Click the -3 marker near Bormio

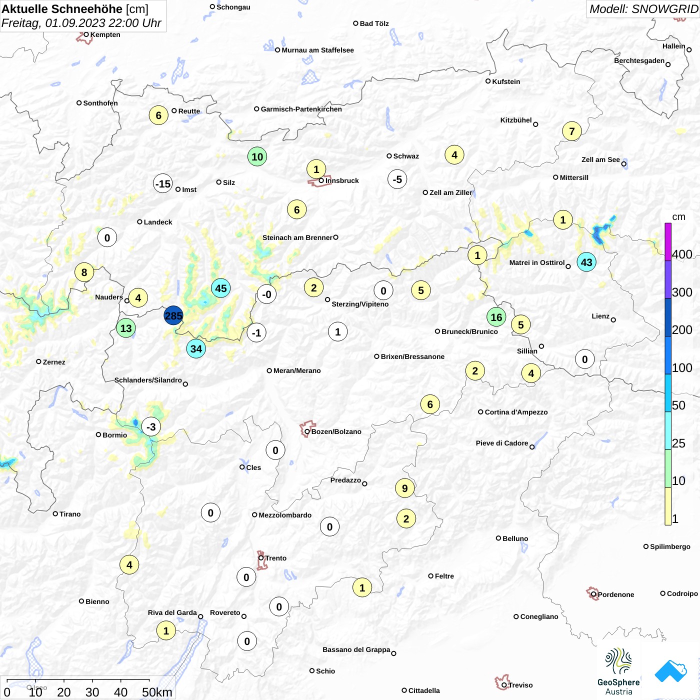(x=151, y=426)
